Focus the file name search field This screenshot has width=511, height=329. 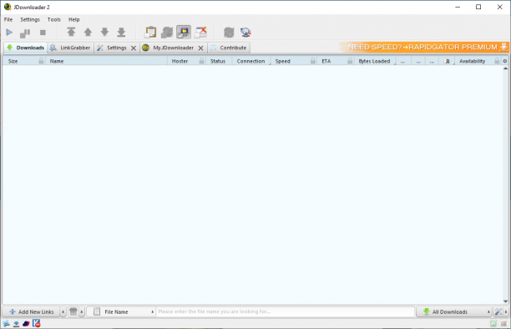coord(285,311)
